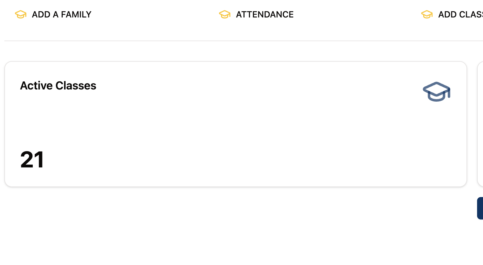Click the partially visible card beside Active Classes
Viewport: 483px width, 265px height.
pos(481,124)
